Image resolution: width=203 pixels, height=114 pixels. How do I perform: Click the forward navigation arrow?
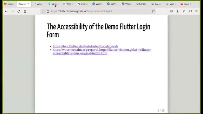13,11
